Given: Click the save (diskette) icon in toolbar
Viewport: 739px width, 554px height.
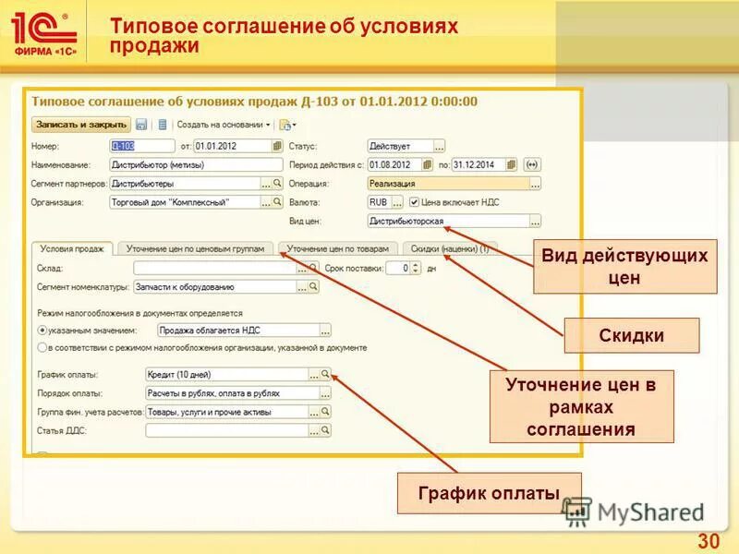Looking at the screenshot, I should (x=141, y=125).
